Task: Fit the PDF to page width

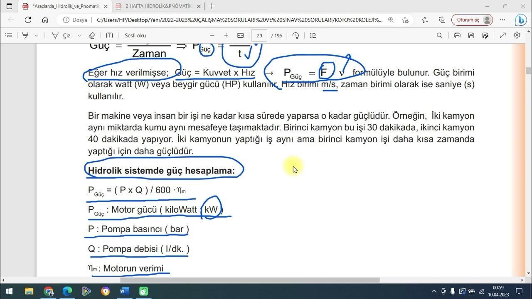Action: click(240, 36)
